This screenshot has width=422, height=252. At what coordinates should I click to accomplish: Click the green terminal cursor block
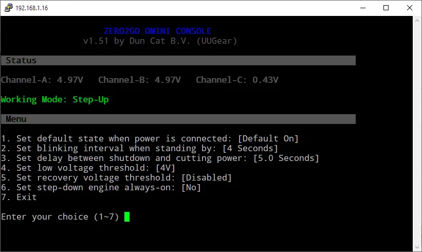[x=127, y=217]
